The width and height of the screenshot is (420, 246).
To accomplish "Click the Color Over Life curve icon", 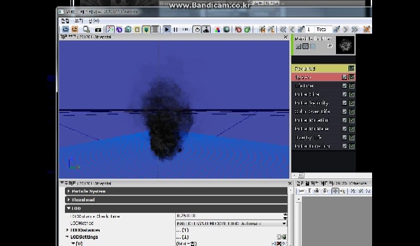I will click(x=352, y=112).
